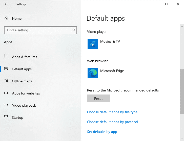Click the Apps & features list icon
The height and width of the screenshot is (141, 184).
6,57
